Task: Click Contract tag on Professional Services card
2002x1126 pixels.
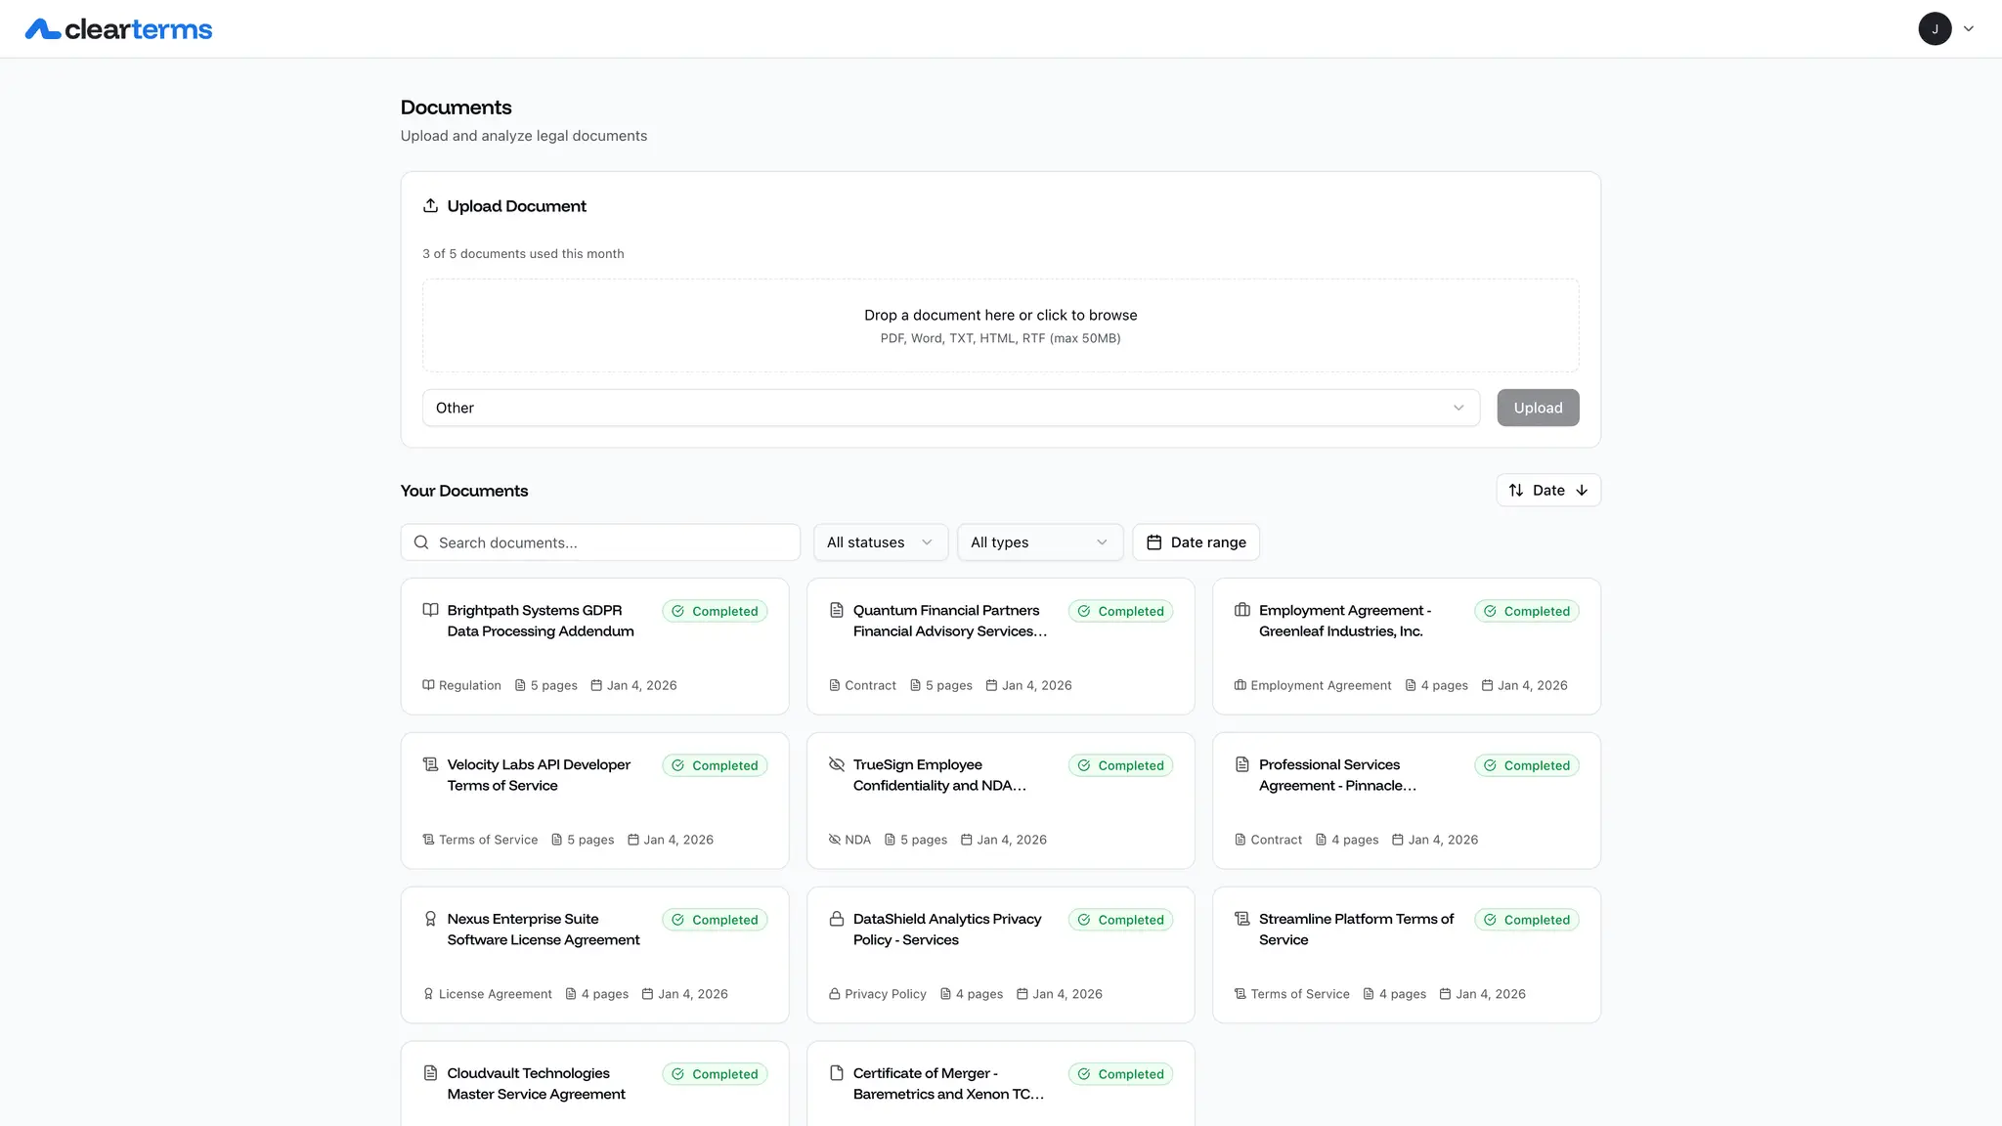Action: coord(1268,840)
